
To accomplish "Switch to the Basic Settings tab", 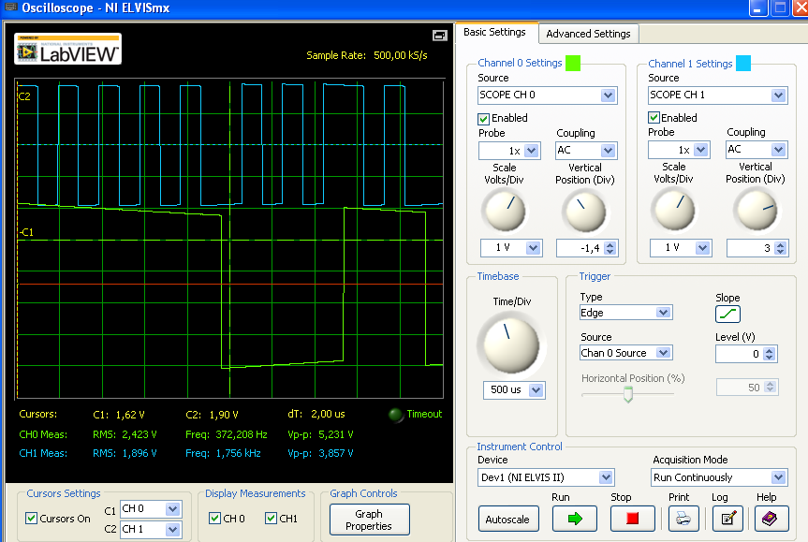I will (494, 33).
